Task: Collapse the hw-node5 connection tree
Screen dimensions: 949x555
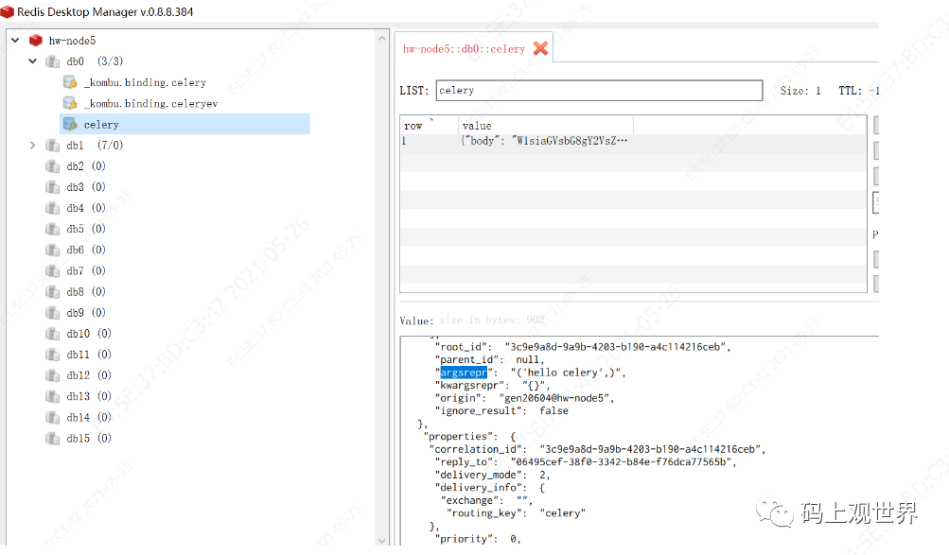Action: [x=16, y=41]
